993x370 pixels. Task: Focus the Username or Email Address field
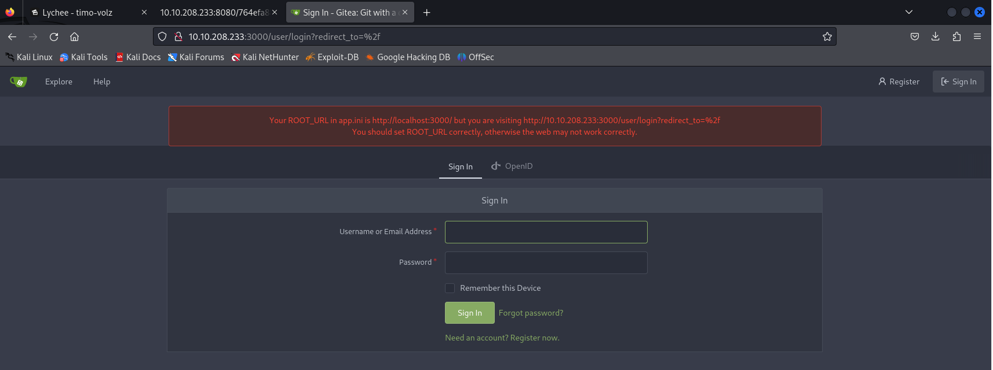coord(546,232)
